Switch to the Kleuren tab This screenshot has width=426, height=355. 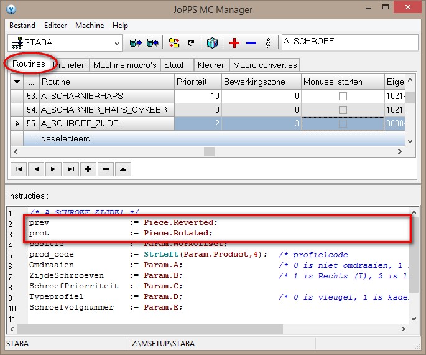[x=211, y=65]
